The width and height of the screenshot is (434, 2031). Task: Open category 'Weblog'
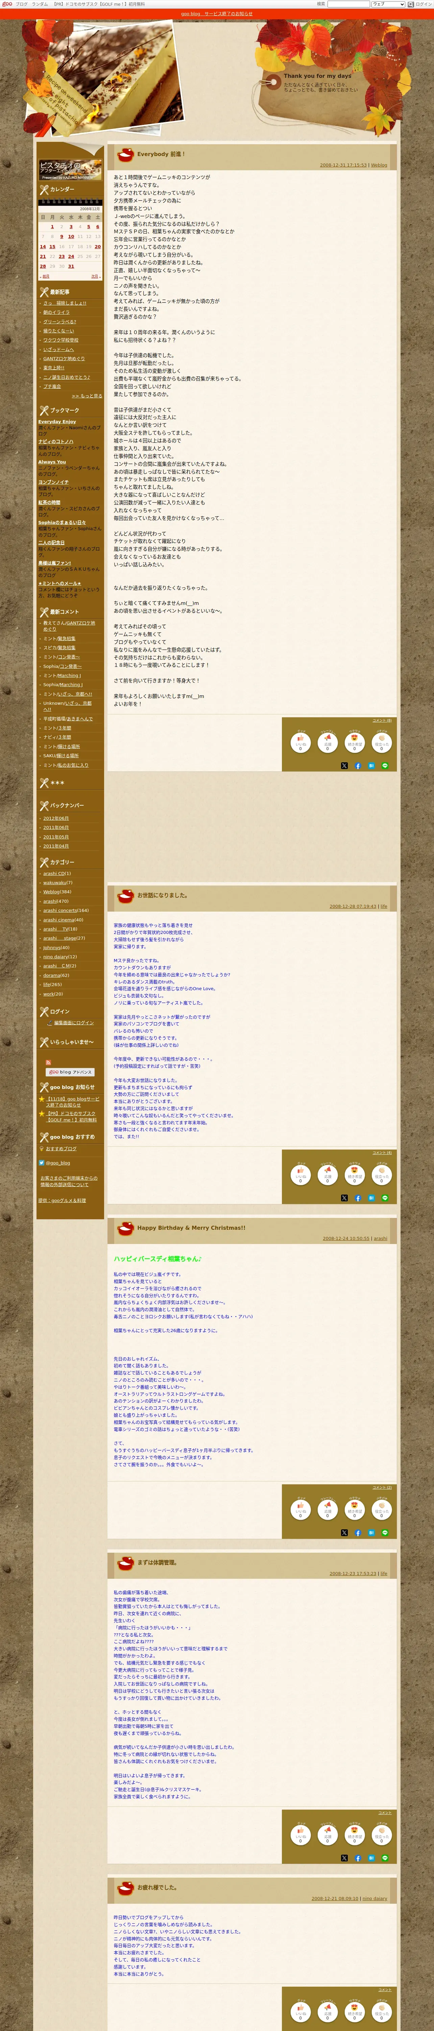click(x=51, y=892)
